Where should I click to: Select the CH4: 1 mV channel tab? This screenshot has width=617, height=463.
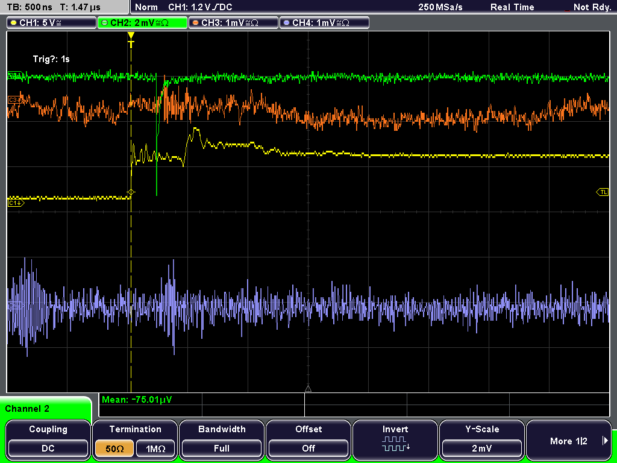click(x=324, y=23)
